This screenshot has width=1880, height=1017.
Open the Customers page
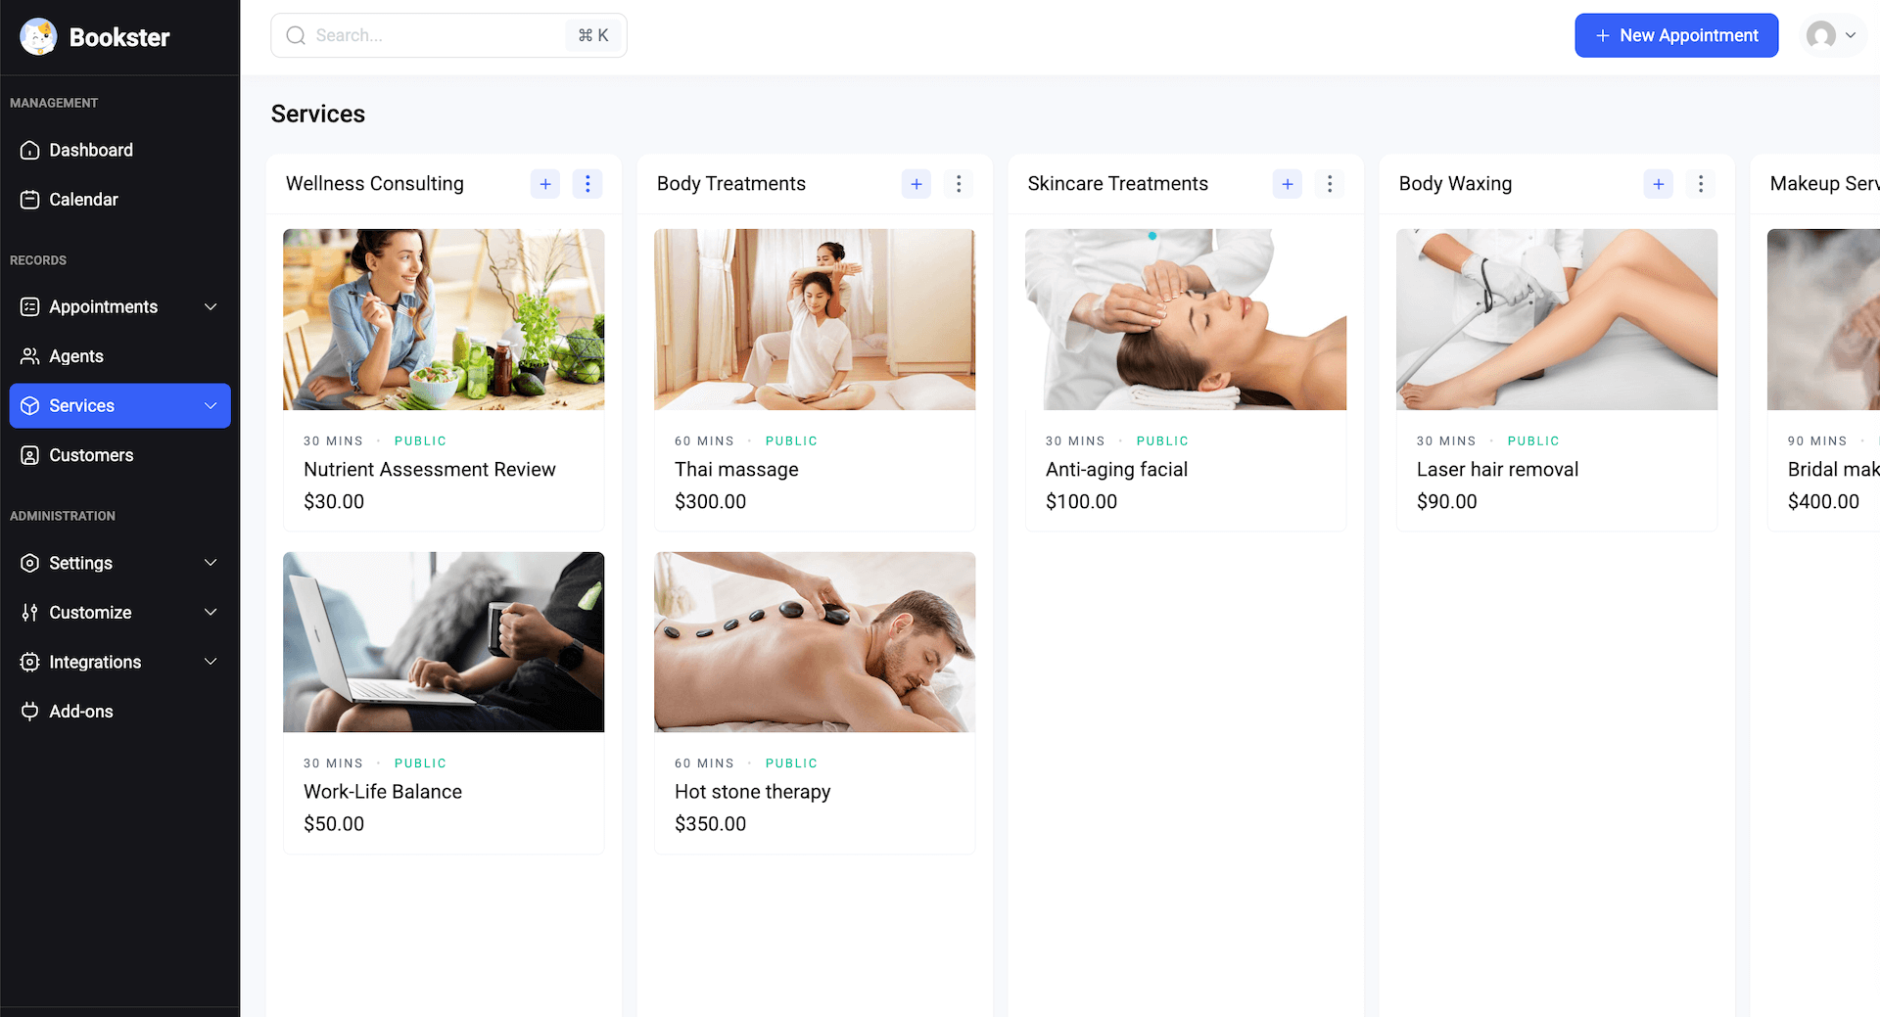click(91, 455)
